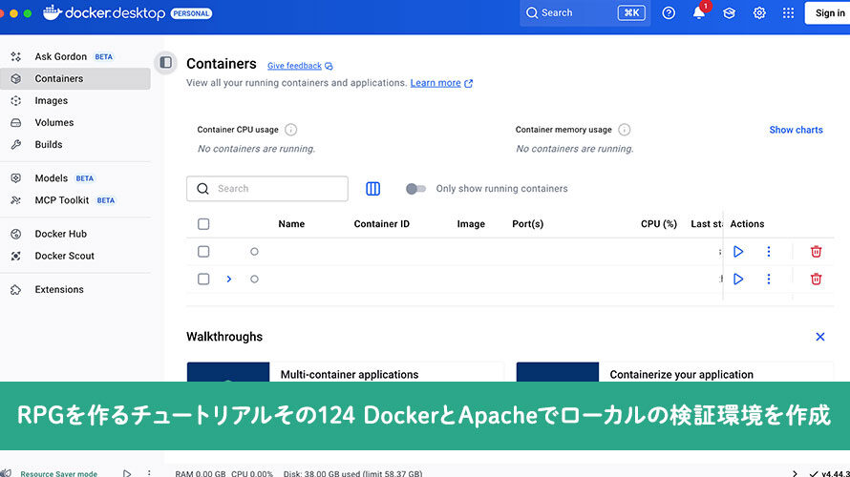
Task: Click the Ask Gordon sparkle icon
Action: (x=15, y=56)
